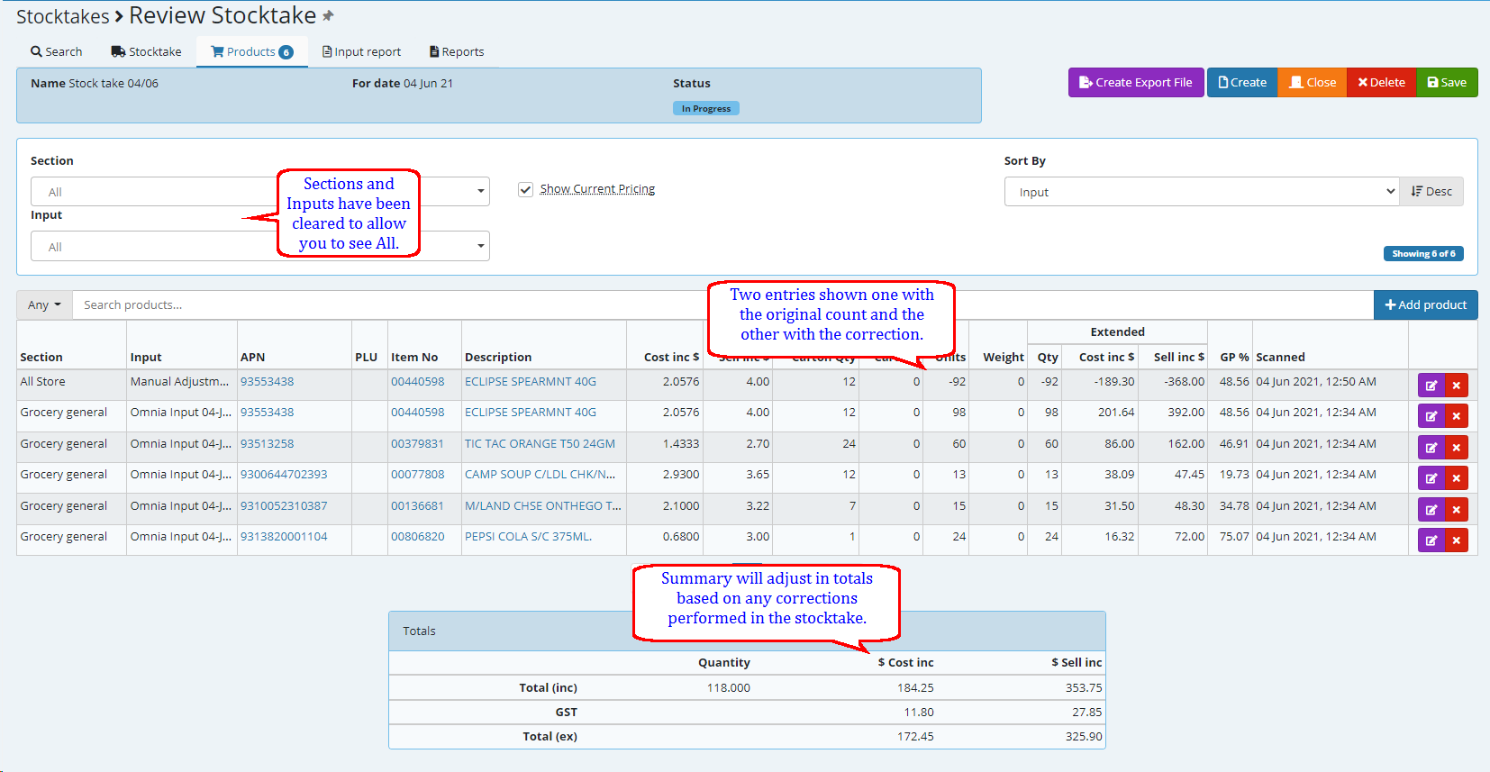
Task: Click the Add product button
Action: point(1425,305)
